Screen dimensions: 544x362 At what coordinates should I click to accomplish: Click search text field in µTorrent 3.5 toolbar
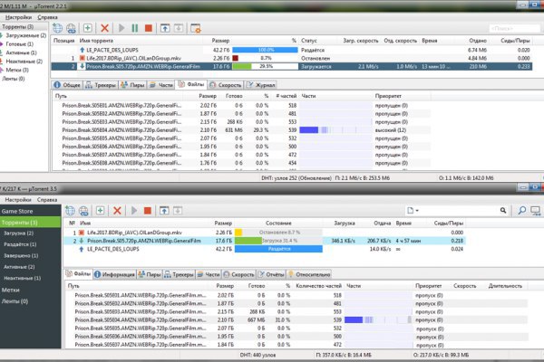[460, 210]
